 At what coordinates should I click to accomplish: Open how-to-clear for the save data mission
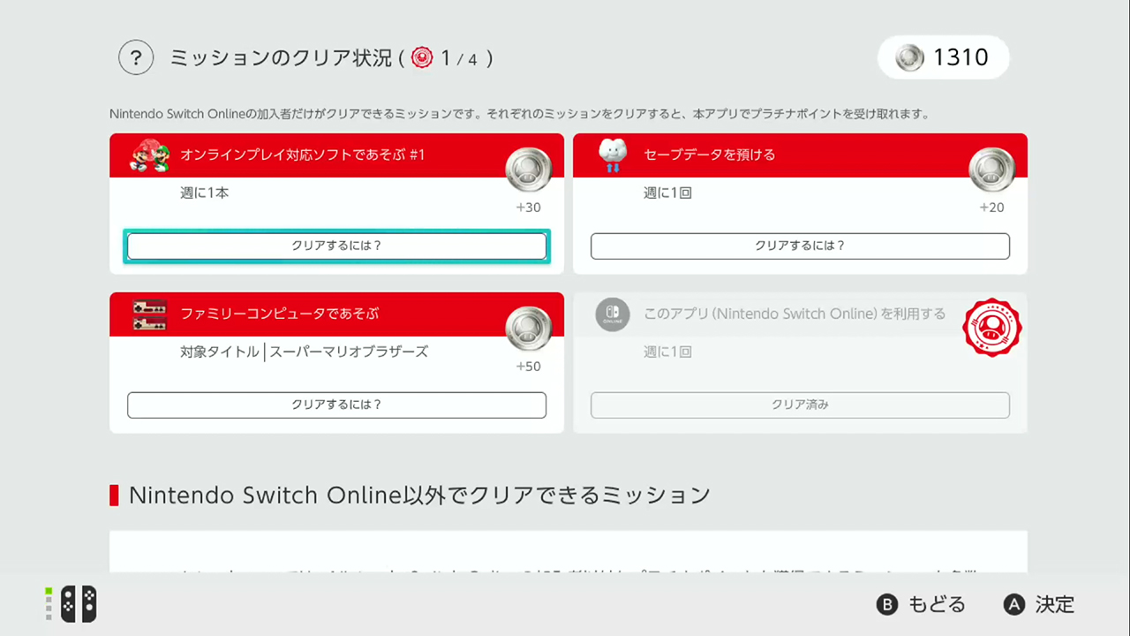click(800, 246)
